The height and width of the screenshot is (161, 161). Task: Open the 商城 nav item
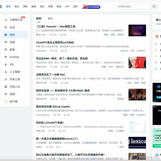click(59, 7)
